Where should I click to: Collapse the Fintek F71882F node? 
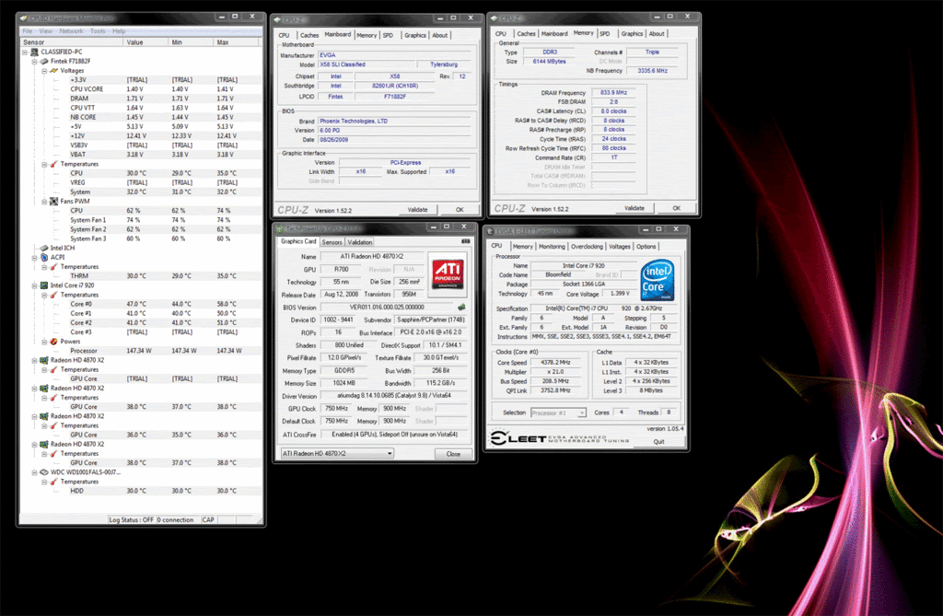tap(34, 62)
